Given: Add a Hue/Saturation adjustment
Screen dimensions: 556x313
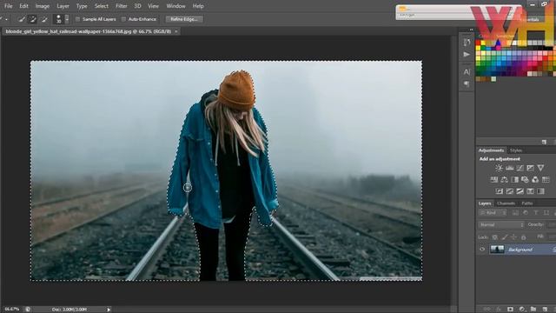Looking at the screenshot, I should coord(494,180).
